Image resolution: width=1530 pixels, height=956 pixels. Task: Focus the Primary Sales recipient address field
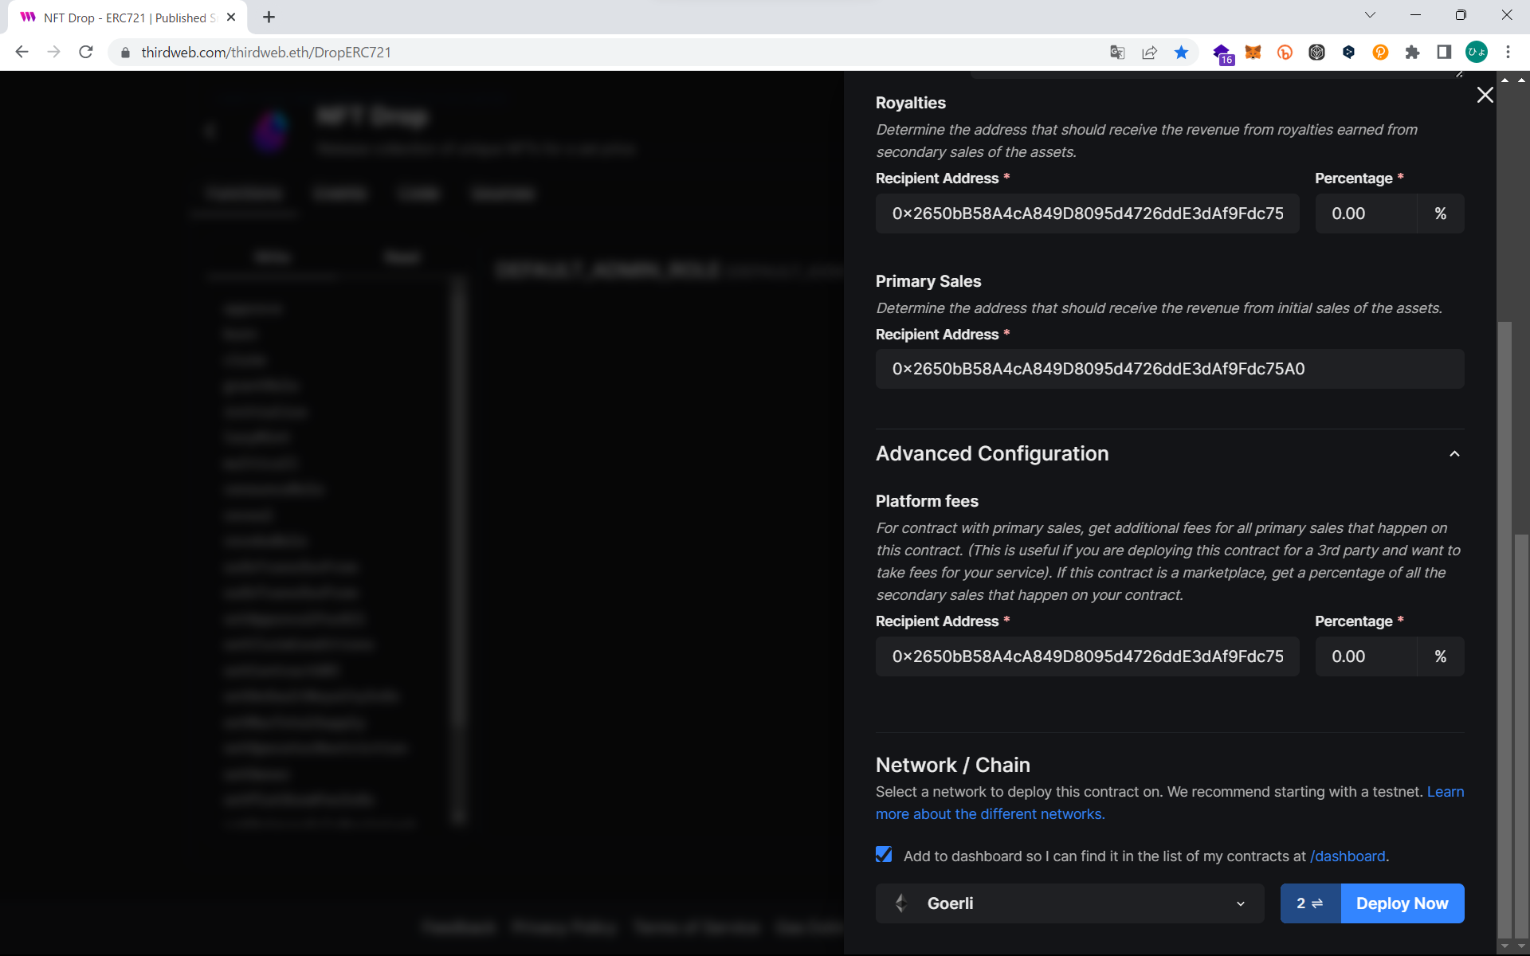pos(1169,369)
